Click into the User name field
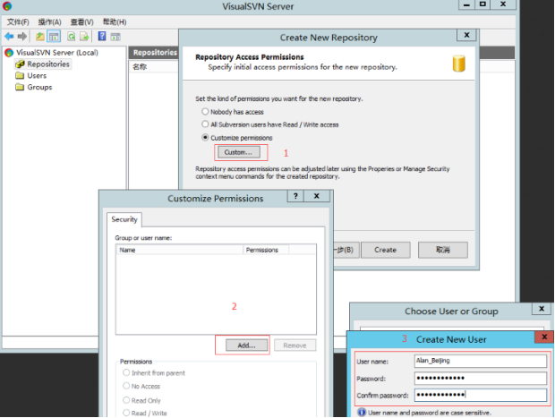 [481, 361]
